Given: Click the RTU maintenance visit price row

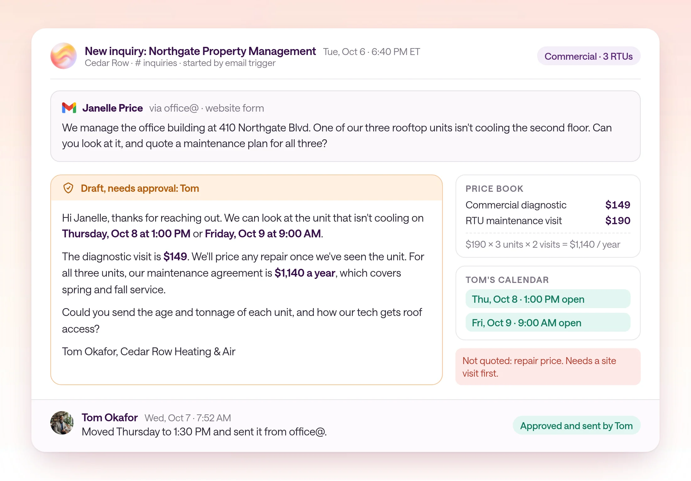Looking at the screenshot, I should pyautogui.click(x=548, y=221).
